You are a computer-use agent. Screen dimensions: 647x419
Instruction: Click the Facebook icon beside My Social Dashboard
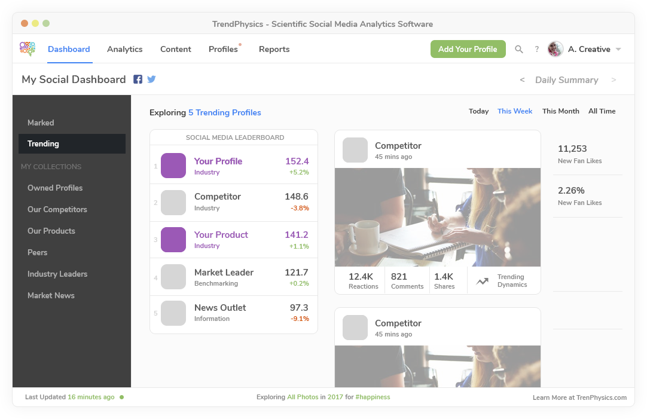(x=138, y=79)
